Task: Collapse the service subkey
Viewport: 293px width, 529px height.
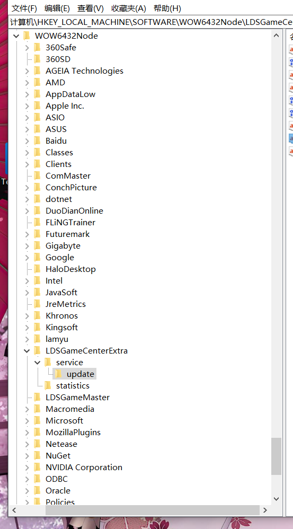Action: click(38, 363)
